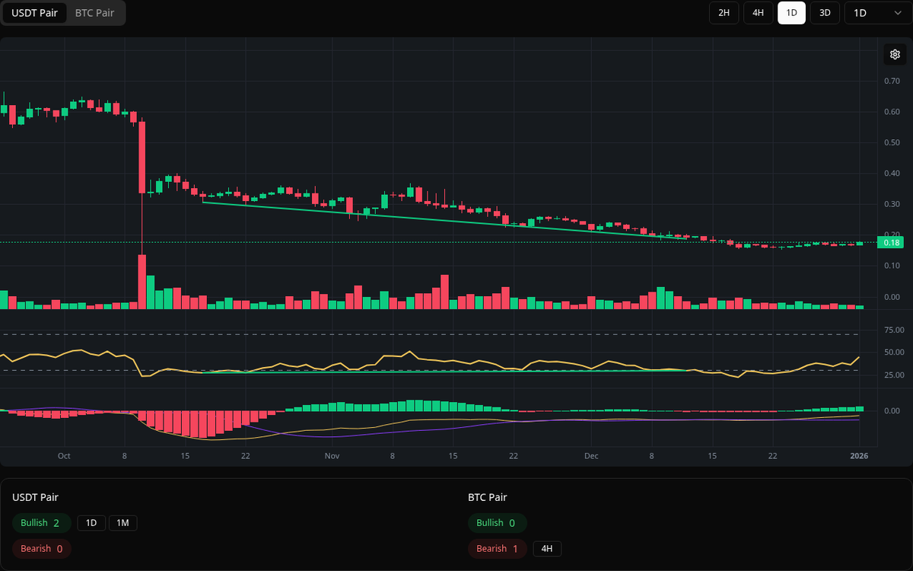Open the chart settings gear
Screen dimensions: 913x571
[895, 54]
